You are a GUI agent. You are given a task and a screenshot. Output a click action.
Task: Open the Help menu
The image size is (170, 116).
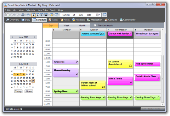pyautogui.click(x=60, y=10)
